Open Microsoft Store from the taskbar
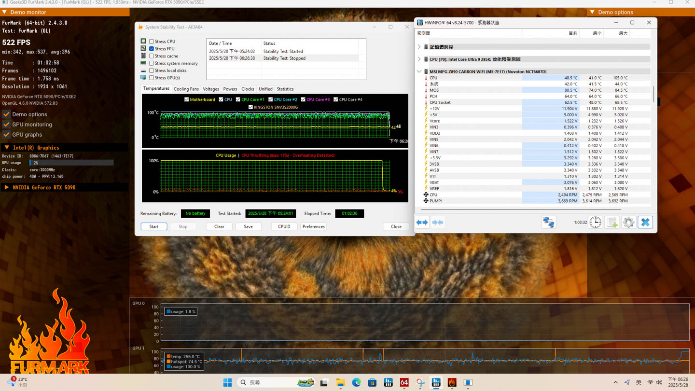This screenshot has width=695, height=391. [372, 382]
